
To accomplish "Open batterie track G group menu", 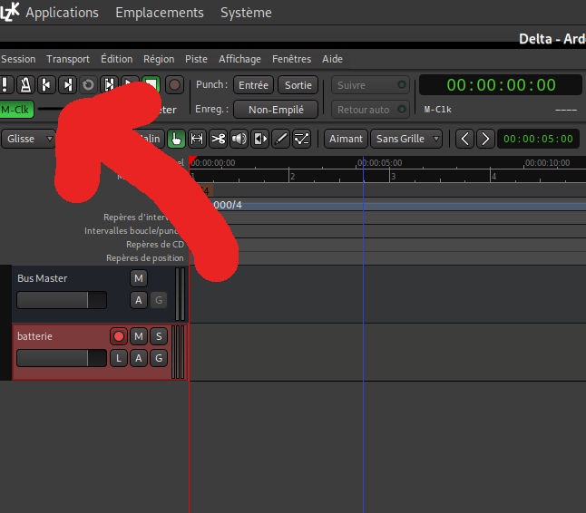I will click(159, 358).
